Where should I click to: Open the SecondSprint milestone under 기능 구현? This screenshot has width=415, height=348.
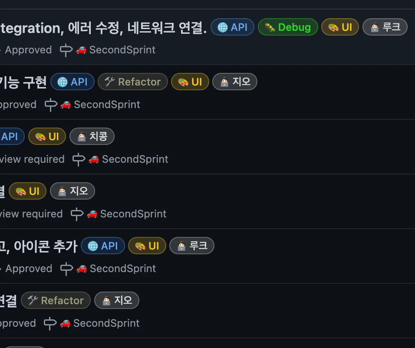(x=107, y=105)
